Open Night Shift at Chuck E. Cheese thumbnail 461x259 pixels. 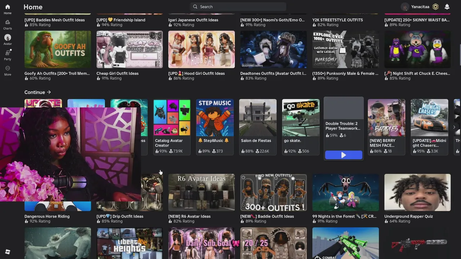click(x=417, y=49)
